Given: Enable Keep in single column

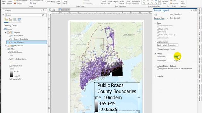Looking at the screenshot, I should (158, 49).
